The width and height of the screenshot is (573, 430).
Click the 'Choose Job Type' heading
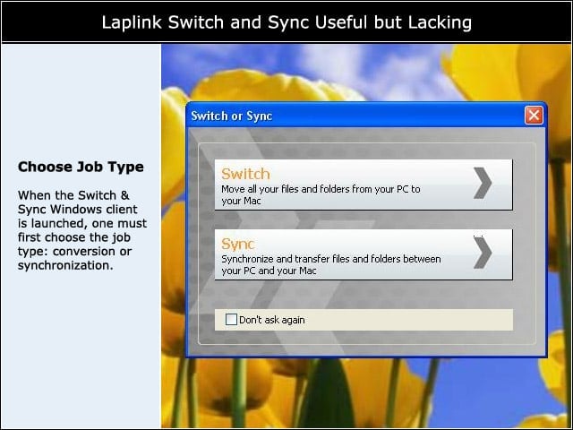point(81,167)
